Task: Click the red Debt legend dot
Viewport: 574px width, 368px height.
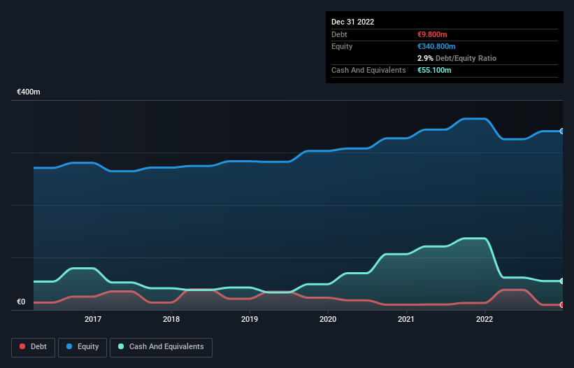Action: (22, 346)
